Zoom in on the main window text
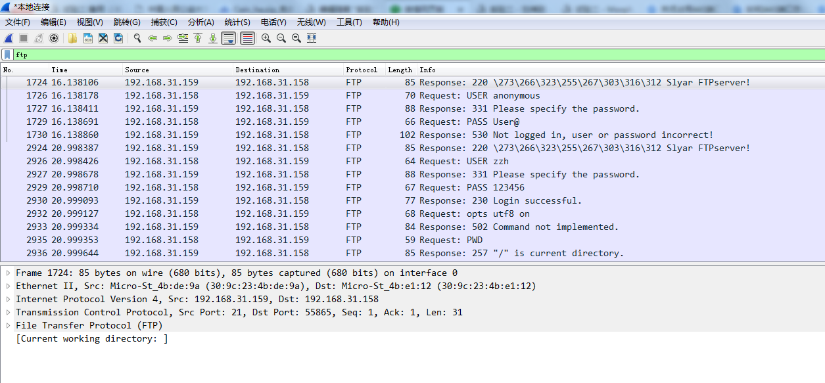This screenshot has width=825, height=383. pyautogui.click(x=266, y=38)
